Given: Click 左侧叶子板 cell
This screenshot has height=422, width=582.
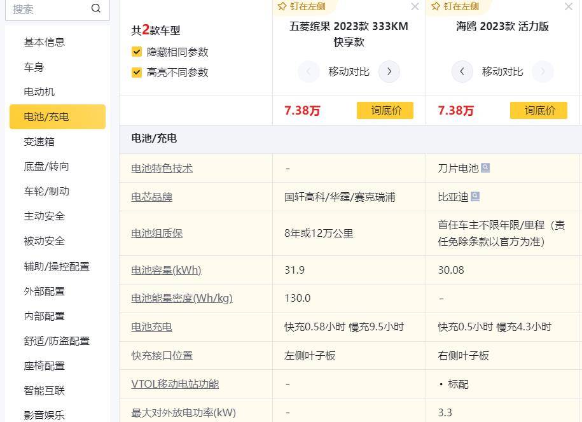Looking at the screenshot, I should 310,356.
